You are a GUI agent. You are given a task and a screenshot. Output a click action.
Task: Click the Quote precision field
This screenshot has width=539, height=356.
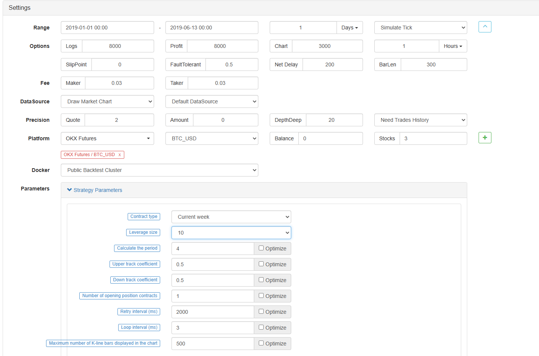coord(119,120)
